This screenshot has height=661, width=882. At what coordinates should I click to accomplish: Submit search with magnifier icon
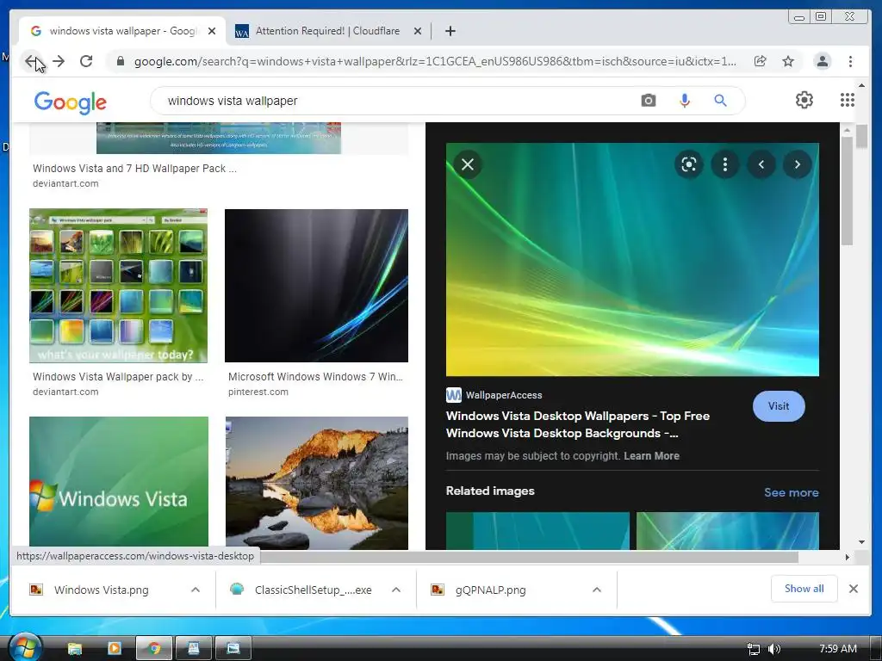(x=721, y=101)
